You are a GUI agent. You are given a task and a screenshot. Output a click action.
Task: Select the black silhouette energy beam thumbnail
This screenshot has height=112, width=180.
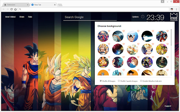pos(147,36)
